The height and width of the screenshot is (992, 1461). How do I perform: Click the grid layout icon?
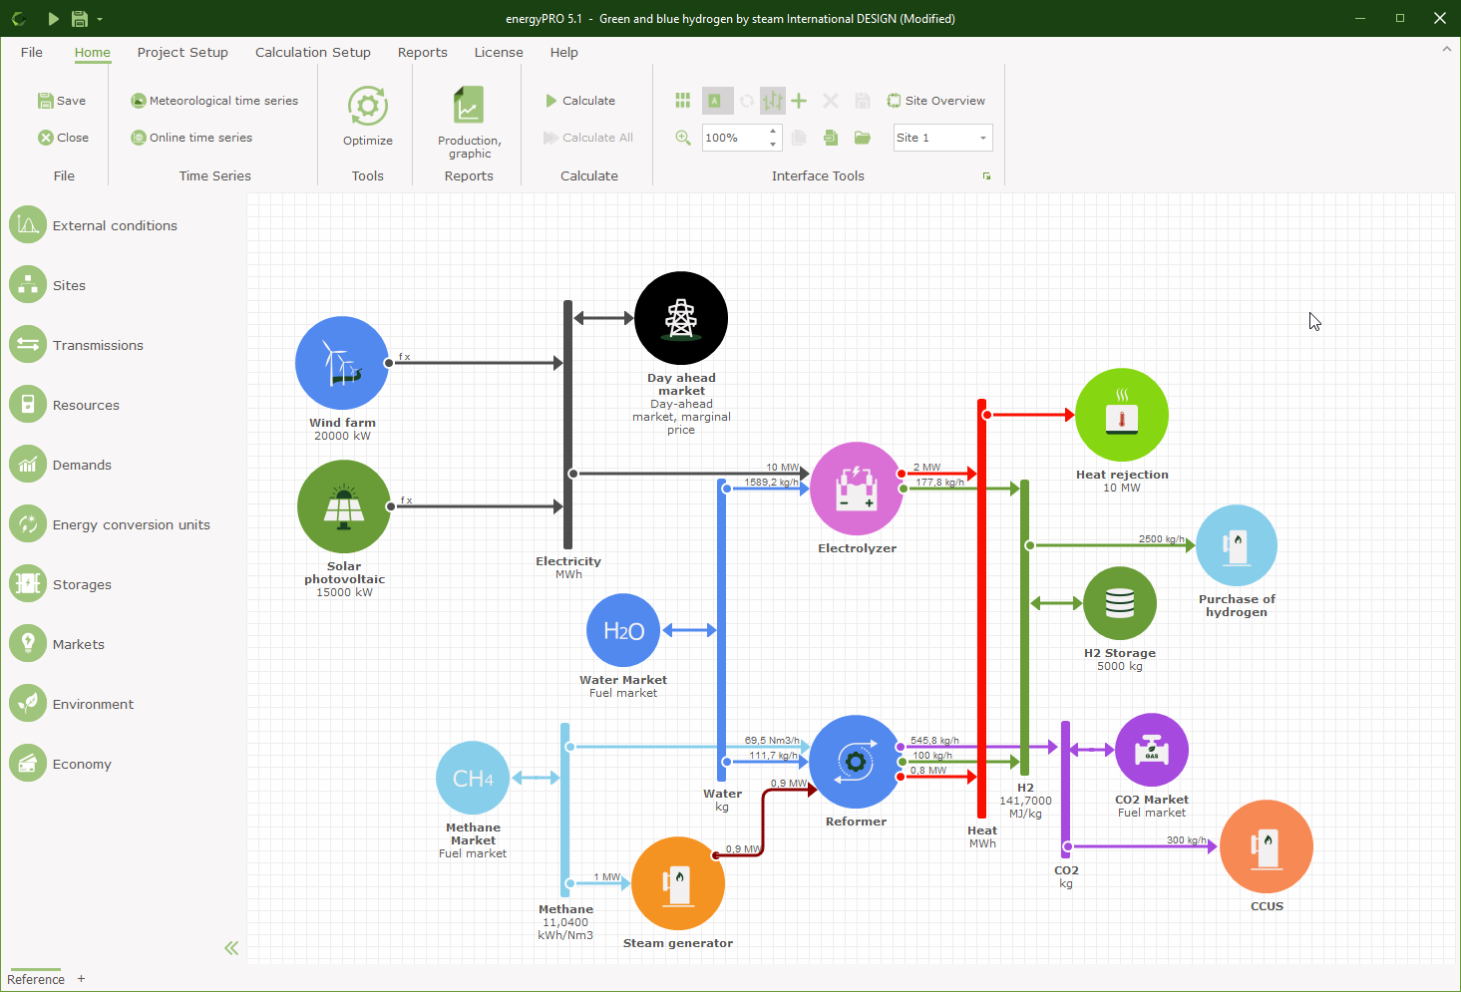pos(683,101)
